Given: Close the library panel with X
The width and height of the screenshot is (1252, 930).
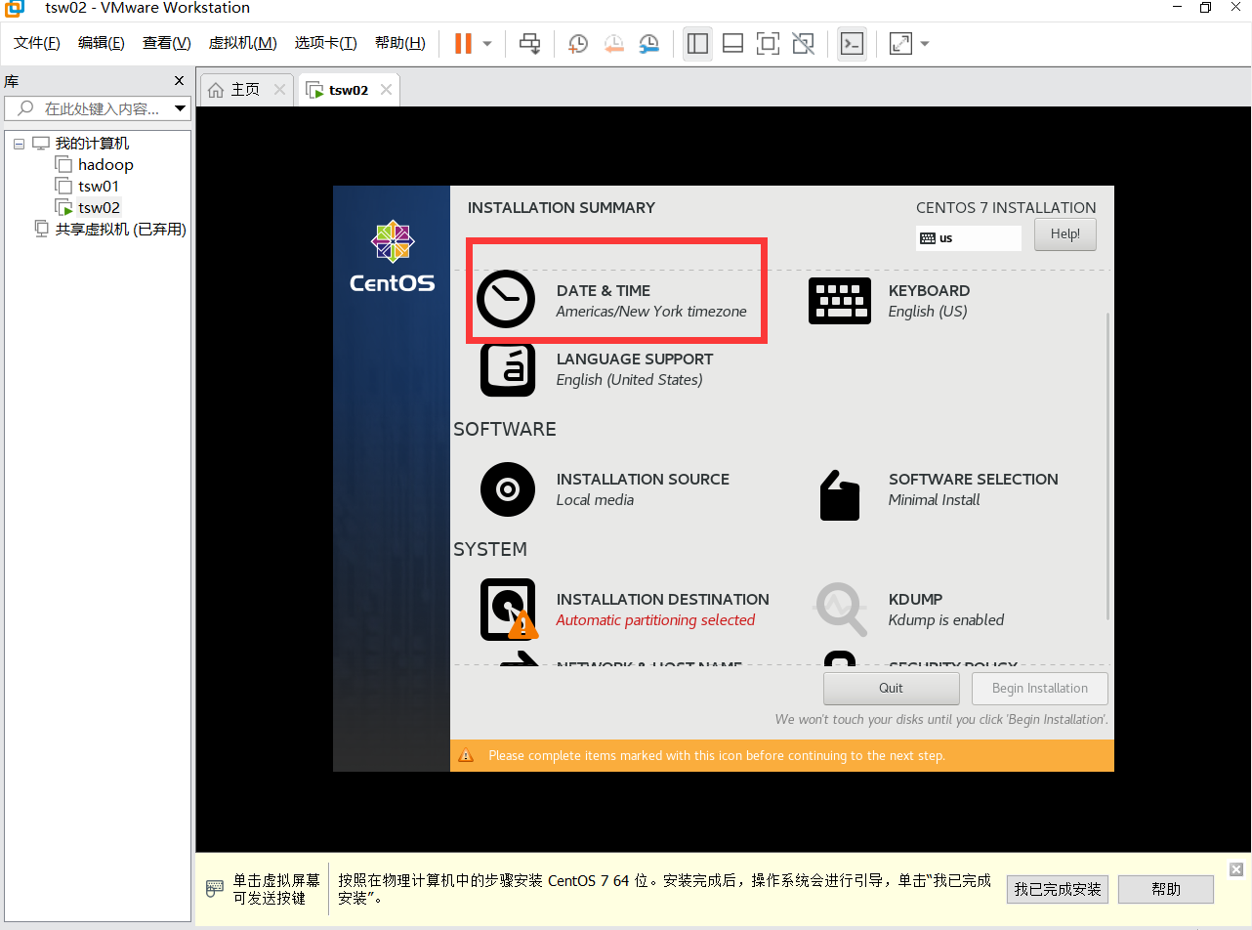Looking at the screenshot, I should pyautogui.click(x=179, y=81).
